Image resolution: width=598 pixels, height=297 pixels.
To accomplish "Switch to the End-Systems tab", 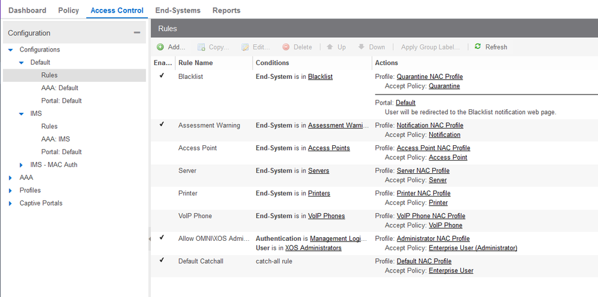I will click(x=178, y=10).
